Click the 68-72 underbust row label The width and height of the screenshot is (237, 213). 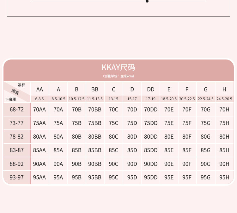(17, 109)
